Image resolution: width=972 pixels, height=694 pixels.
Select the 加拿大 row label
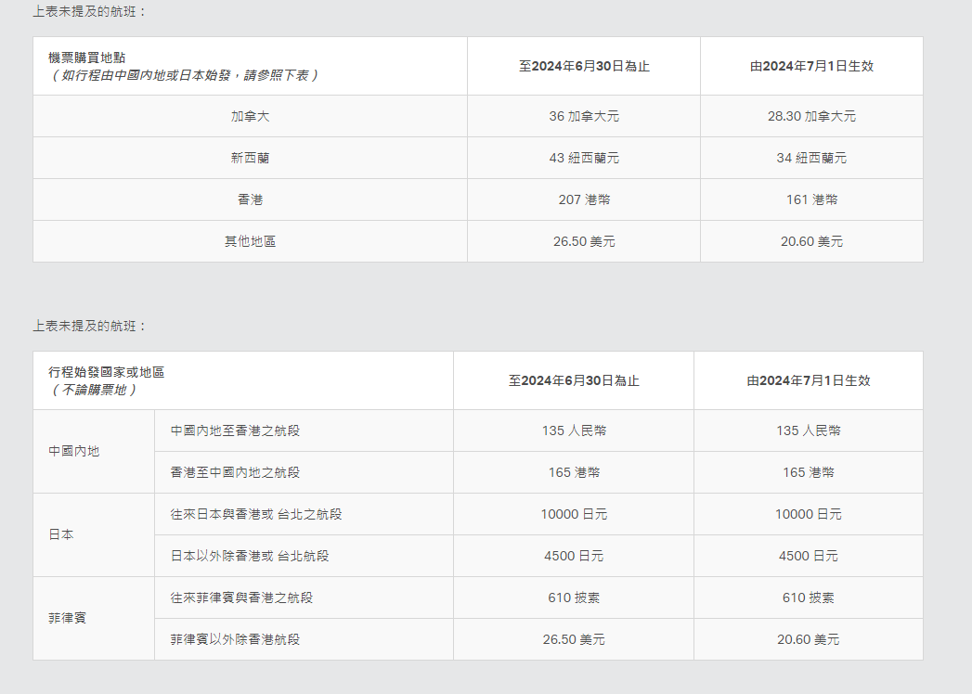tap(250, 117)
